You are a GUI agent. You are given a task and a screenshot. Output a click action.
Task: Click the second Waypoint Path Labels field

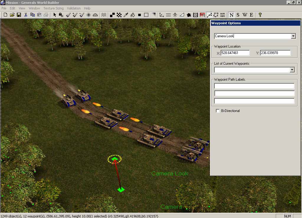(x=254, y=93)
